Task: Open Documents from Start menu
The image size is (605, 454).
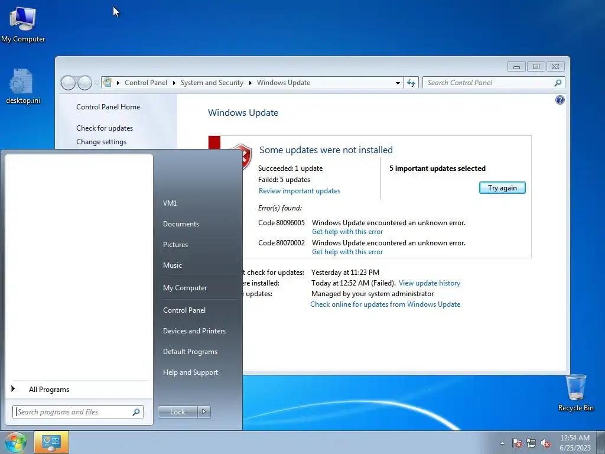Action: coord(181,224)
